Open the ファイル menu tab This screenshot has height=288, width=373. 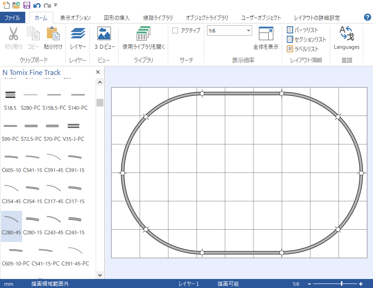click(12, 18)
